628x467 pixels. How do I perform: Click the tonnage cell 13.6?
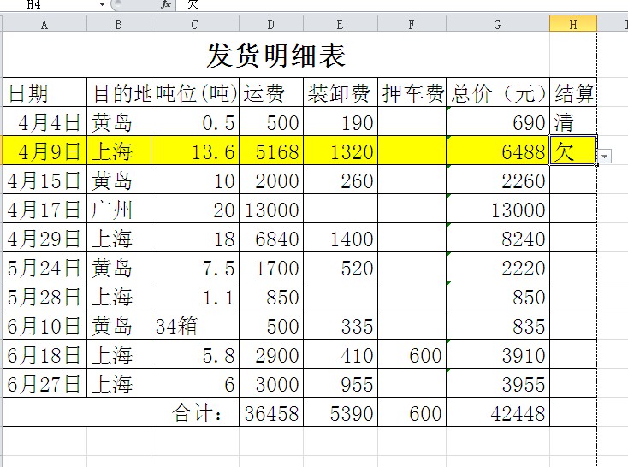(195, 151)
